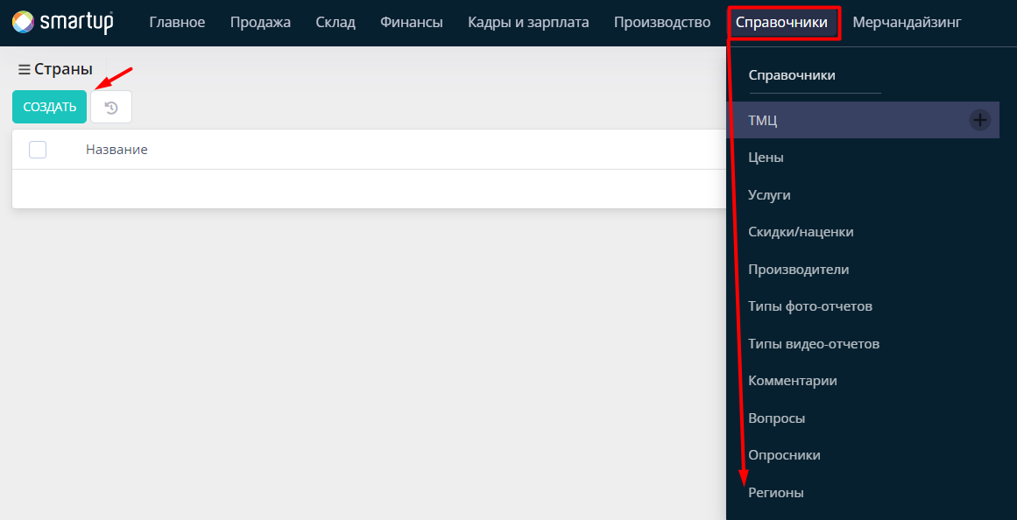This screenshot has height=520, width=1017.
Task: Open the Кадры и зарплата menu
Action: point(528,23)
